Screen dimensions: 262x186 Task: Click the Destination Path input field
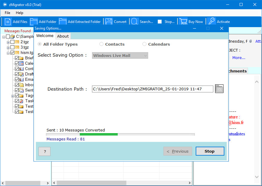click(153, 89)
